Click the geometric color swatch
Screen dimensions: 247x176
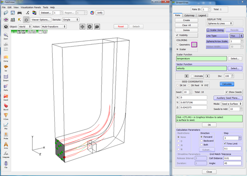[194, 45]
